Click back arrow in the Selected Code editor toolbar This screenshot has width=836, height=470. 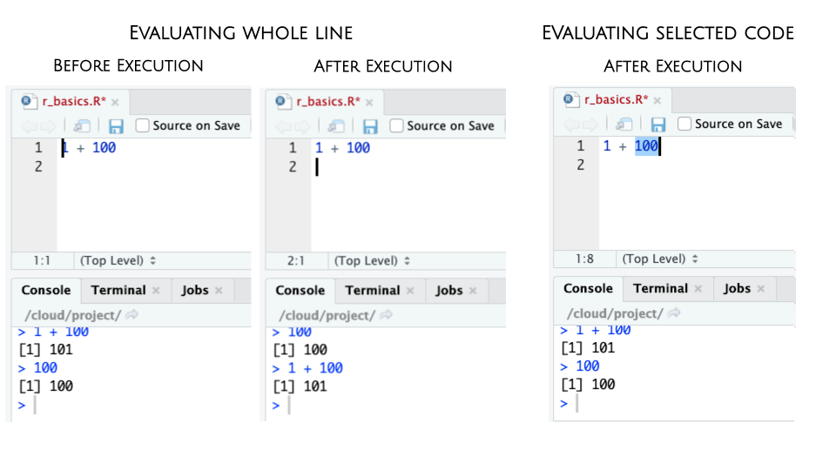click(571, 124)
